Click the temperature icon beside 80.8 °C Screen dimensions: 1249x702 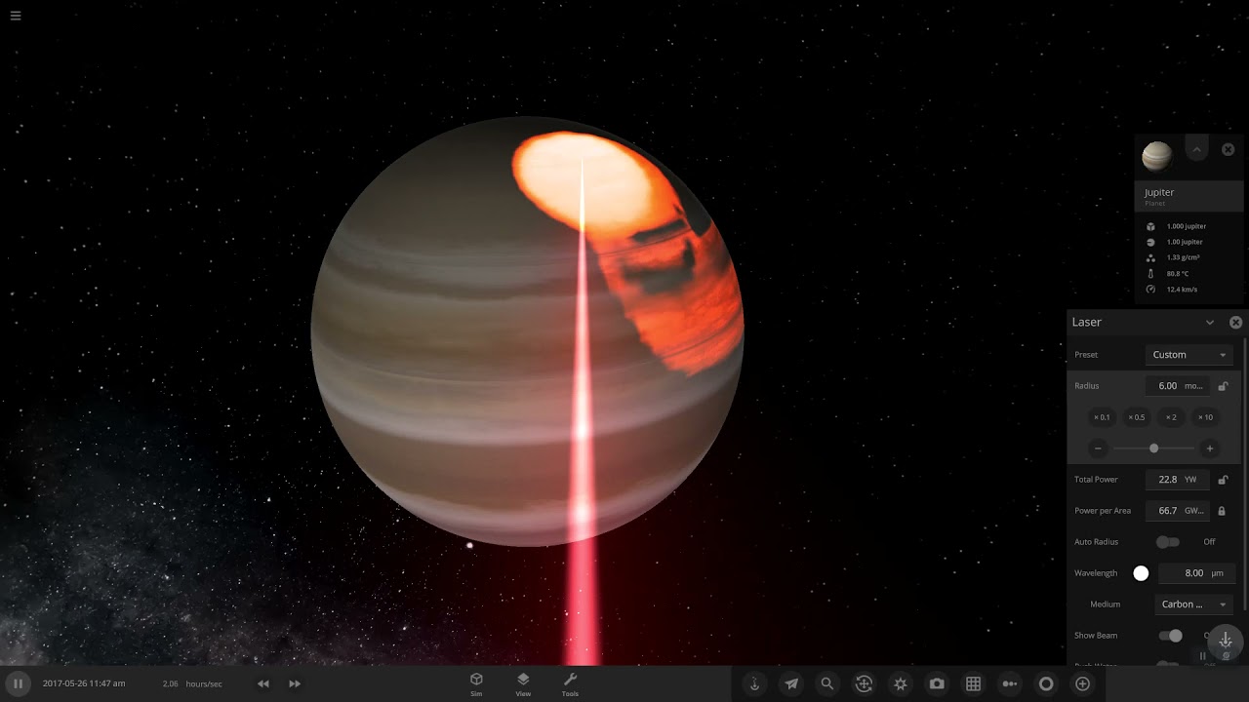tap(1150, 274)
